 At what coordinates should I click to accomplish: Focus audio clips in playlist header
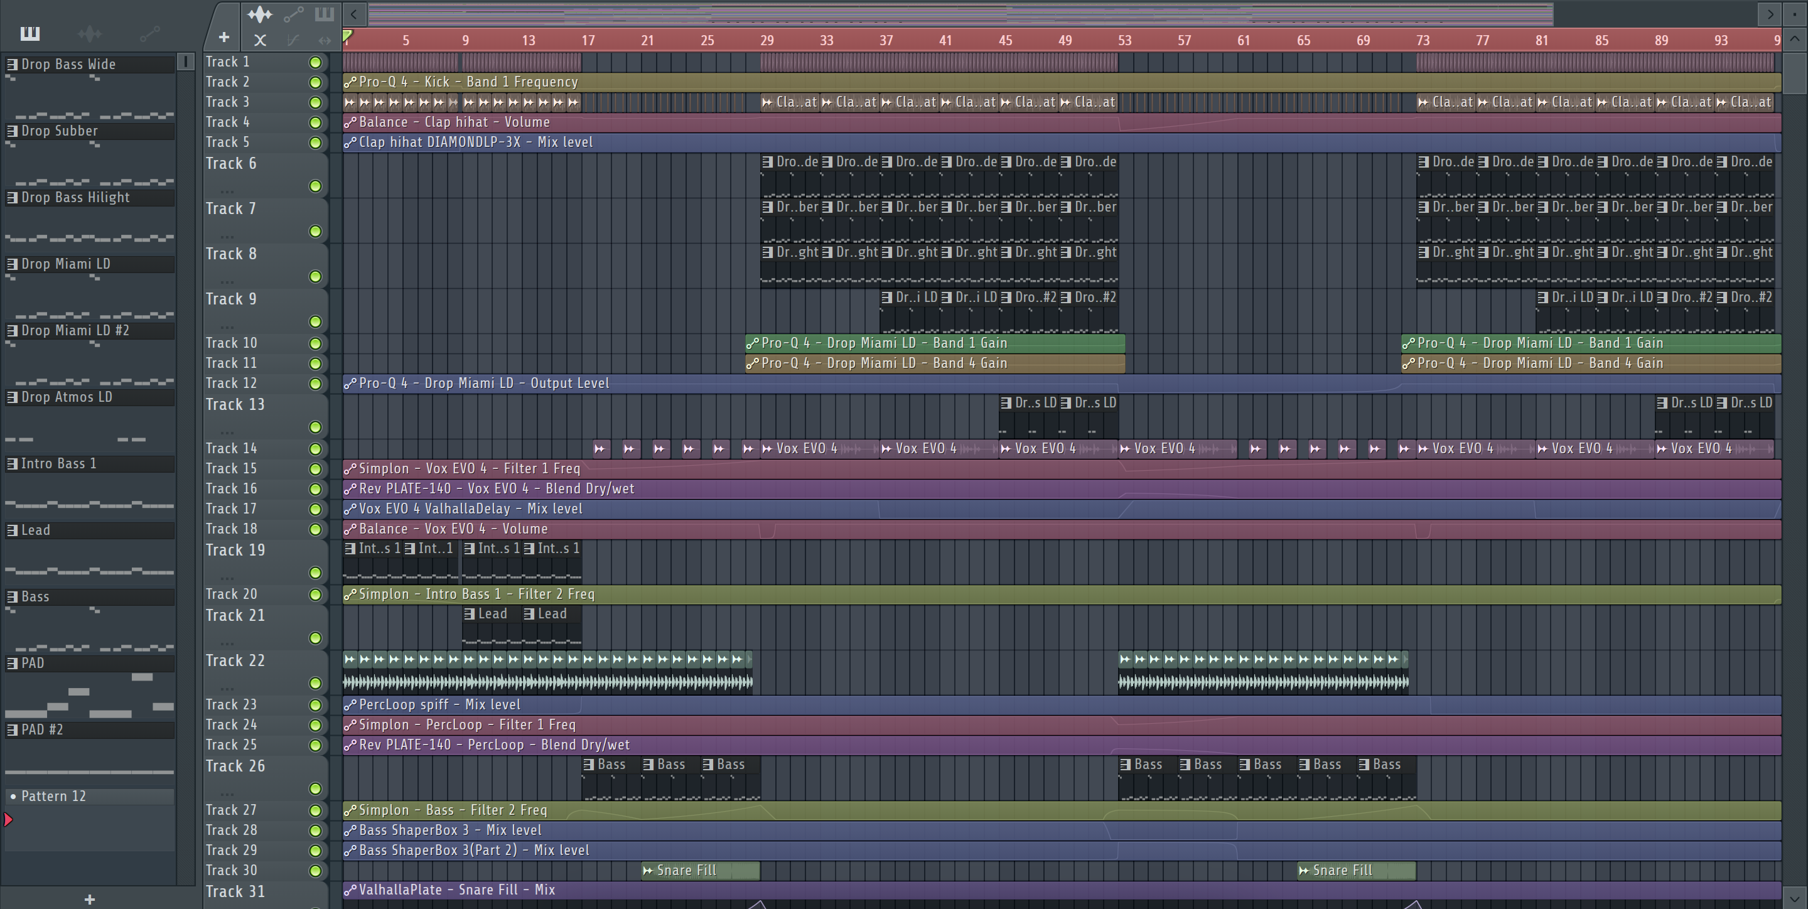click(x=260, y=14)
